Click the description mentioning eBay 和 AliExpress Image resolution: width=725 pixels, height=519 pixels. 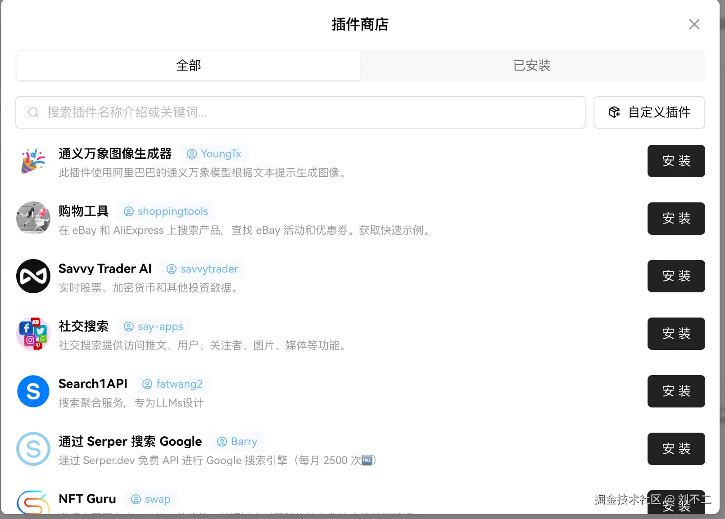[x=246, y=230]
